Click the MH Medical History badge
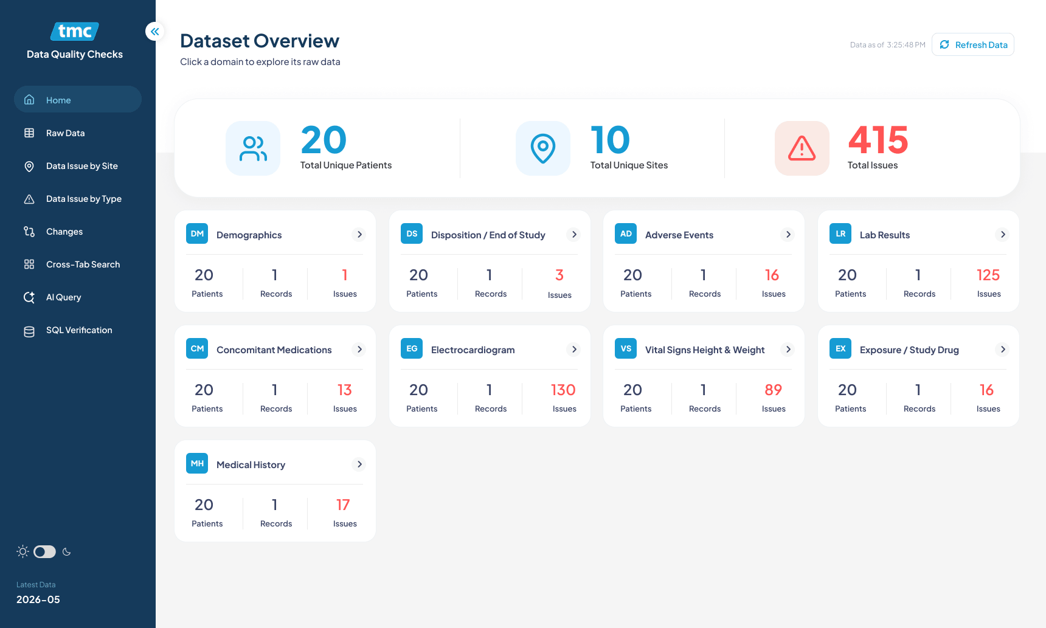This screenshot has width=1046, height=628. pyautogui.click(x=197, y=463)
